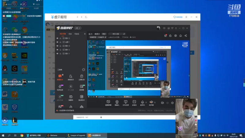Add a screen capture source (直播屏幕)
Image resolution: width=245 pixels, height=138 pixels.
point(108,103)
